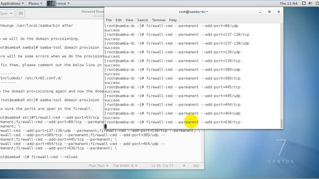This screenshot has width=319, height=179.
Task: Click terminal line with --add-port=389/tcp
Action: click(172, 78)
